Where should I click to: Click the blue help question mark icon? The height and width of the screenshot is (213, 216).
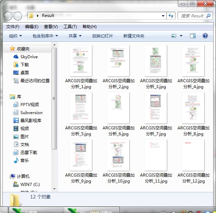coord(205,36)
